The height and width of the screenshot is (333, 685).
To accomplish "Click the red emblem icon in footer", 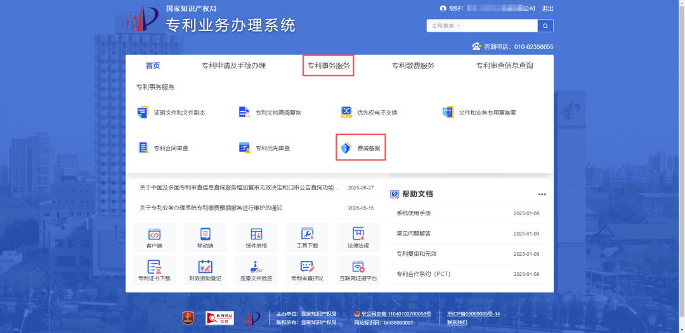I will click(188, 318).
